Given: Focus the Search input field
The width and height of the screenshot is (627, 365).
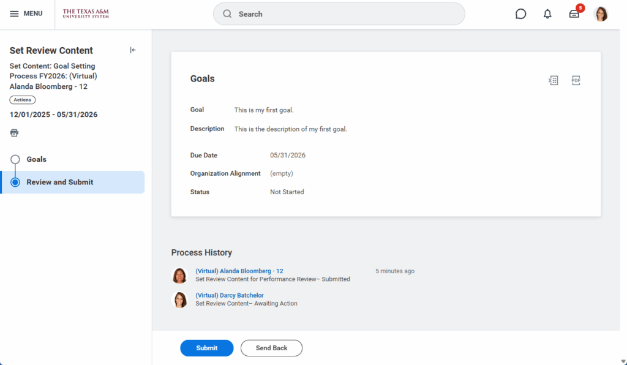Looking at the screenshot, I should 339,14.
